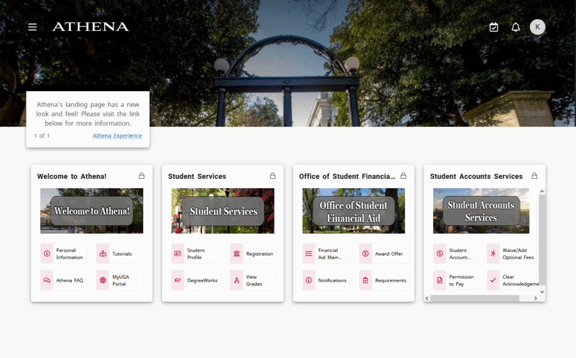This screenshot has width=576, height=358.
Task: Open the Award Offer dollar icon
Action: [x=366, y=254]
